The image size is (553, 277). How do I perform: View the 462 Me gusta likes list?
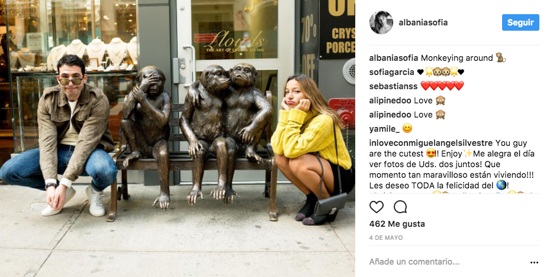[397, 224]
